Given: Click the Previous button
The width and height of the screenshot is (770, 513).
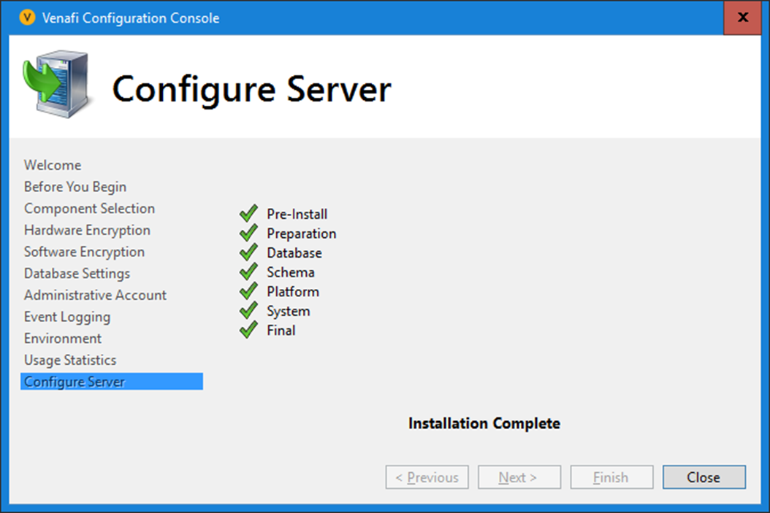Looking at the screenshot, I should (427, 477).
